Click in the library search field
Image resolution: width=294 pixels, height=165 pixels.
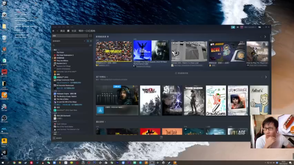pos(72,45)
